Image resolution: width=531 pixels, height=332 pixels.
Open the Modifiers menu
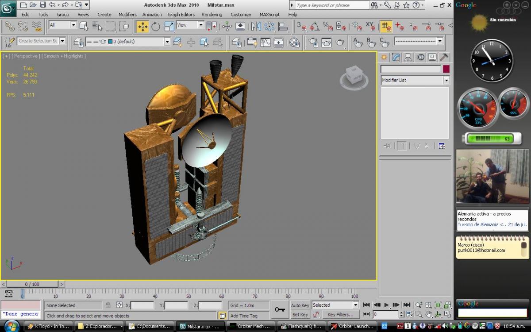point(127,15)
